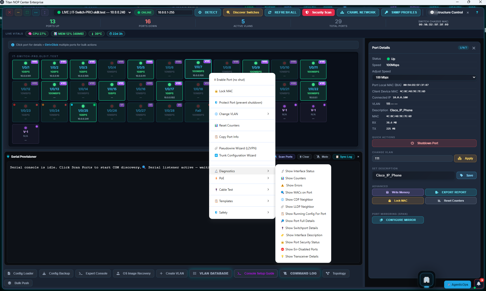Viewport: 486px width, 291px height.
Task: Select Show Switchport Details
Action: (303, 228)
